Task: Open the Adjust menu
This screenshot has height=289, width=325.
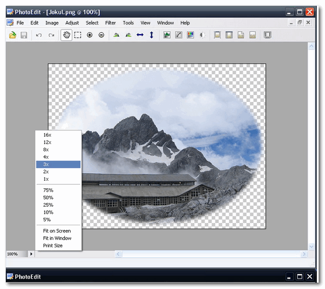Action: click(x=72, y=23)
